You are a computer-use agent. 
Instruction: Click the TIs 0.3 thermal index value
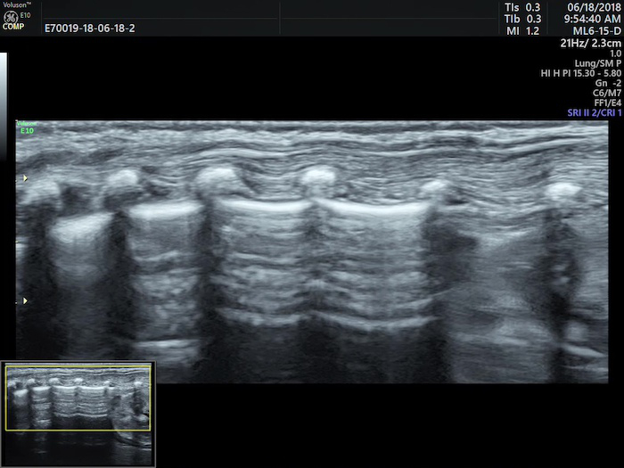pos(522,7)
